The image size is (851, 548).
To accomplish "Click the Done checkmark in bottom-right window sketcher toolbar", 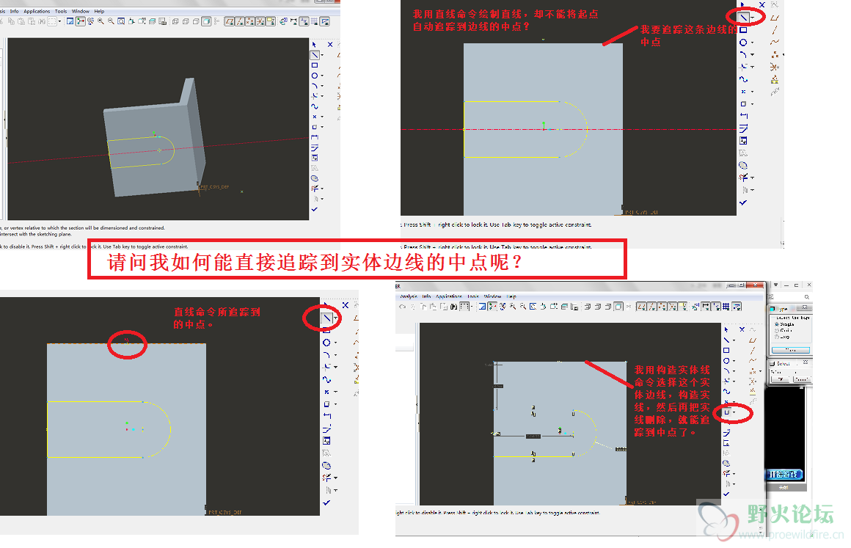I will [x=726, y=494].
